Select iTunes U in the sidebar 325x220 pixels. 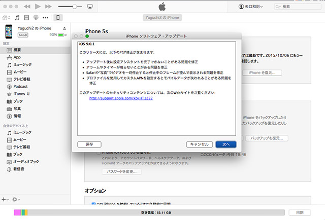35,94
